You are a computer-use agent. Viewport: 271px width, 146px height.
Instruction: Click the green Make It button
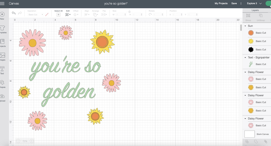pyautogui.click(x=268, y=4)
